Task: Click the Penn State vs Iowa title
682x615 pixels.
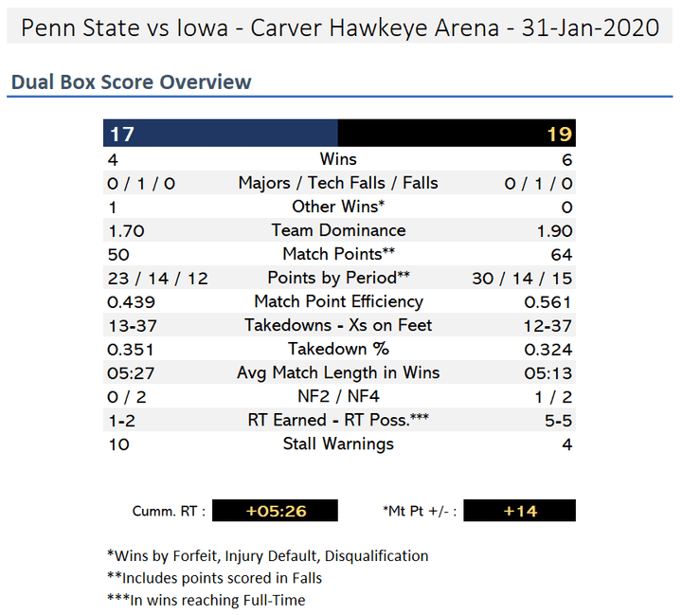Action: click(340, 27)
